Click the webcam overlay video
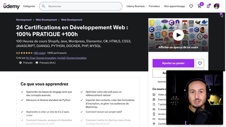Viewport: 226px width, 127px height. tap(195, 98)
